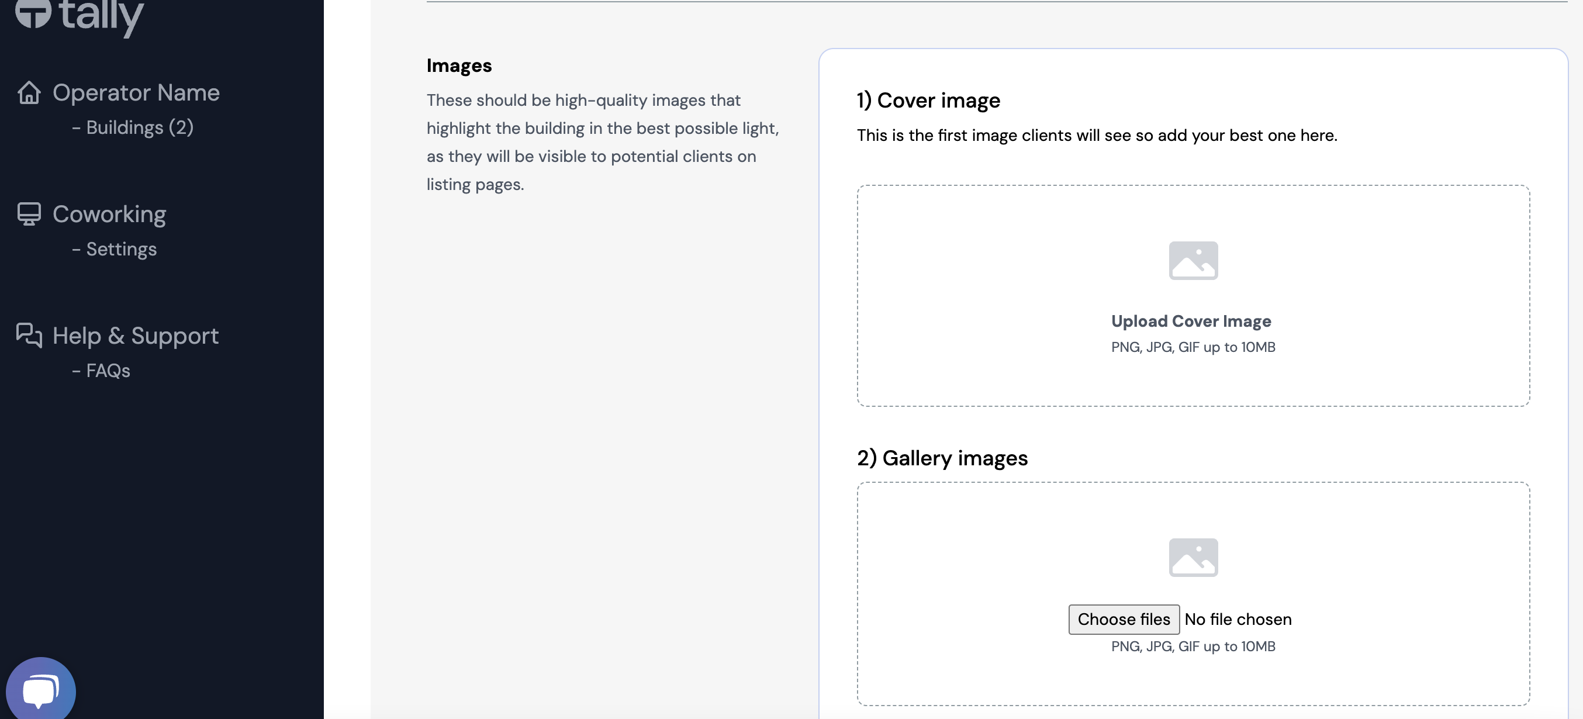
Task: Open Help & Support
Action: tap(135, 336)
